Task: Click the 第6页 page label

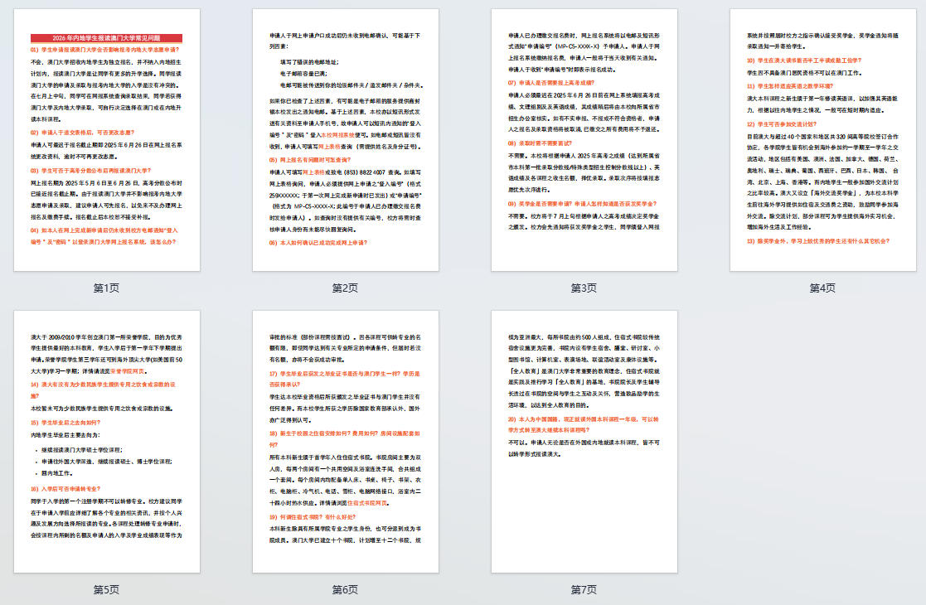Action: coord(345,590)
